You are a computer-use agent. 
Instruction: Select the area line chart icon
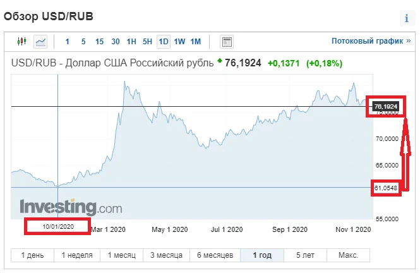pos(40,42)
